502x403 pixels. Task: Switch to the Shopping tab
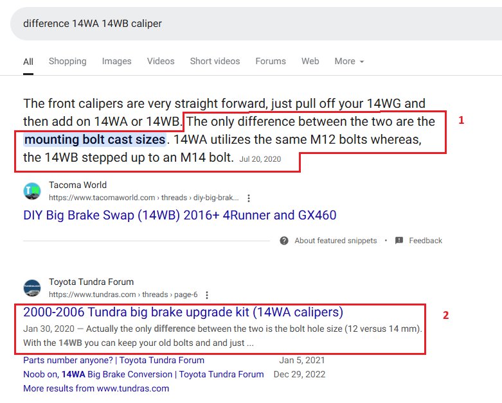point(67,61)
